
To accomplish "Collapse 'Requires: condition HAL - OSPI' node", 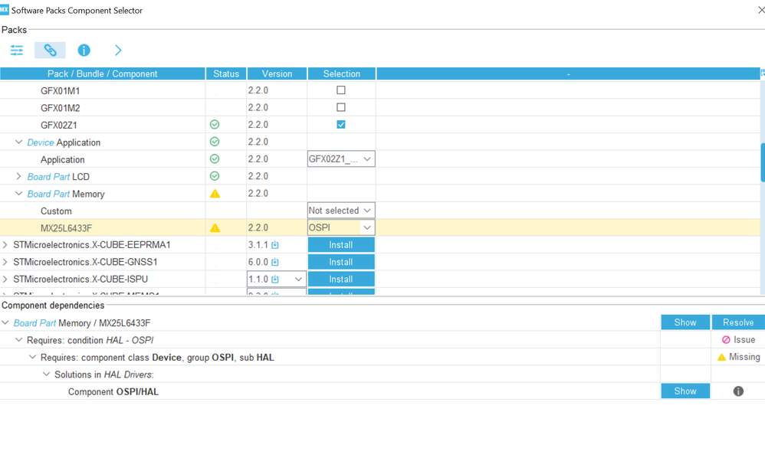I will [x=18, y=340].
